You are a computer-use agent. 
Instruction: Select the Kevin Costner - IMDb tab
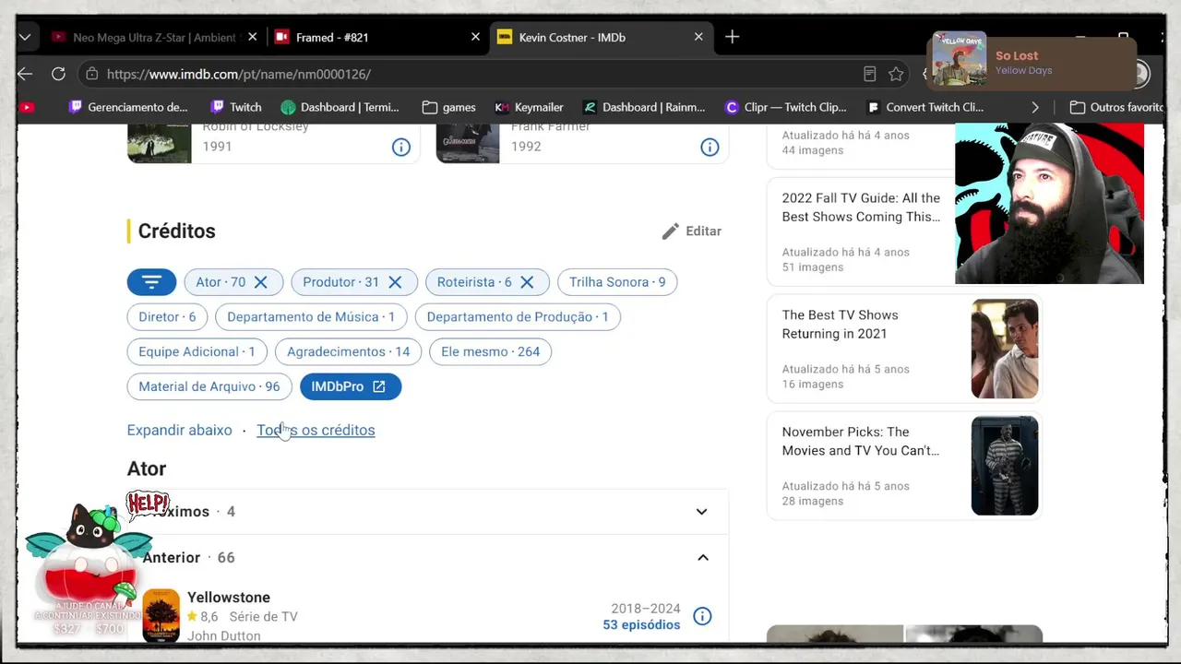click(601, 37)
